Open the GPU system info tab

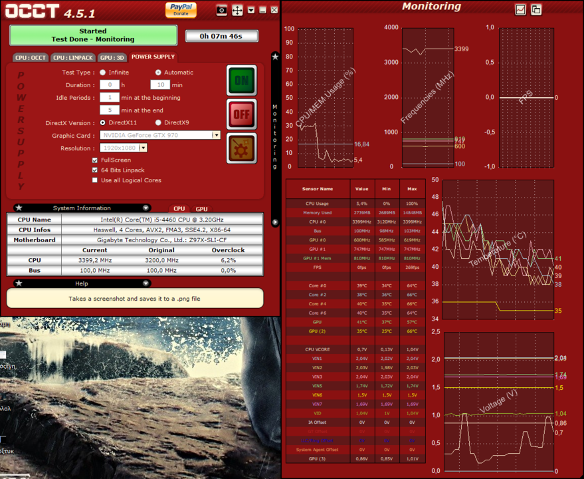201,208
